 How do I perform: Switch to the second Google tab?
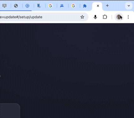coord(73,6)
